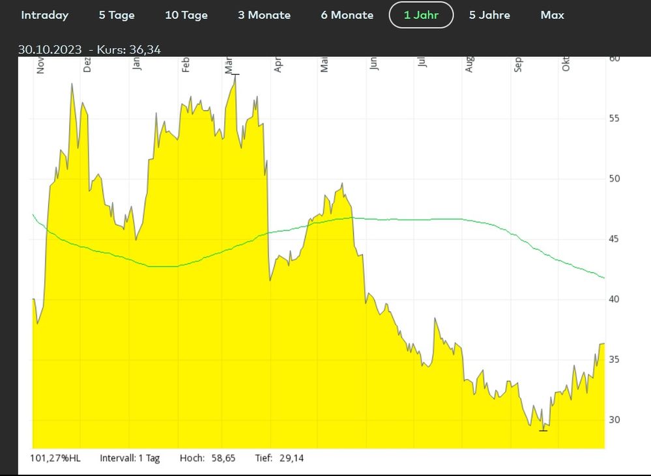Switch to the Intraday time range
The width and height of the screenshot is (651, 476).
[44, 15]
